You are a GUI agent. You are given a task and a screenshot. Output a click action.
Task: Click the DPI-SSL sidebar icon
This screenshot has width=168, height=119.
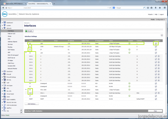tap(4, 80)
